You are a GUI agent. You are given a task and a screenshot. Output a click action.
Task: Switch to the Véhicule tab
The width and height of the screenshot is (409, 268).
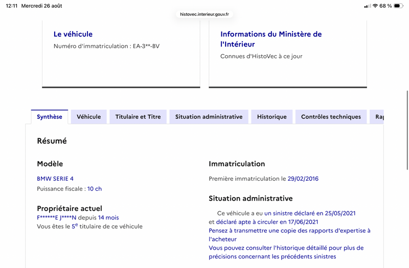pos(88,117)
